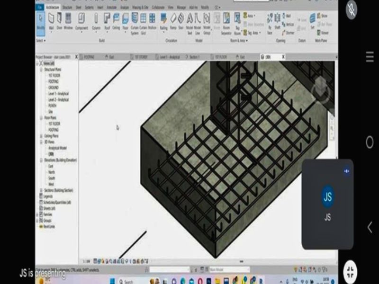Open the North elevation view
The image size is (379, 284).
tap(52, 172)
